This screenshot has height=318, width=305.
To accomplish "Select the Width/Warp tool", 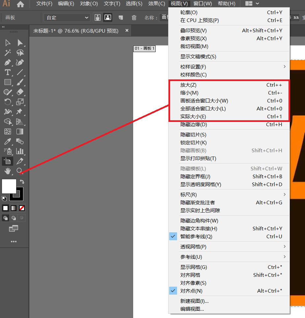I will (8, 111).
